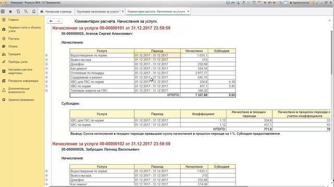Expand second-section Вывоз мусора row group

click(46, 176)
